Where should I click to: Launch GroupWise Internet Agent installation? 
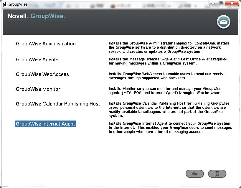[x=45, y=124]
